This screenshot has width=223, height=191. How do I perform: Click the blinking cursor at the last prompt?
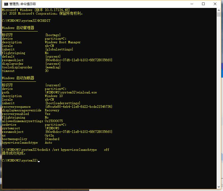point(39,161)
